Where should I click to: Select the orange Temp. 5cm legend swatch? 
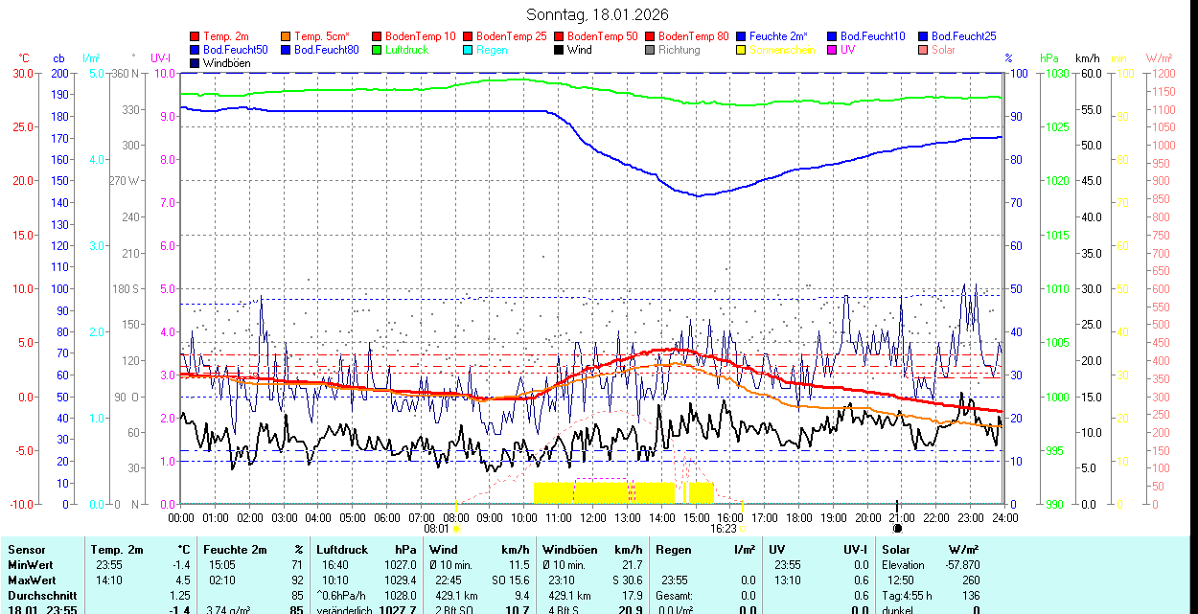287,36
